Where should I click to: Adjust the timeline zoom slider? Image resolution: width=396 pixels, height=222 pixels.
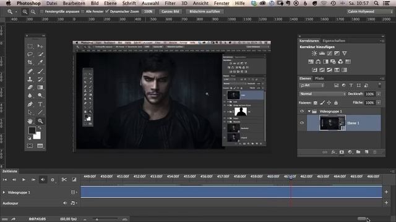pos(97,220)
